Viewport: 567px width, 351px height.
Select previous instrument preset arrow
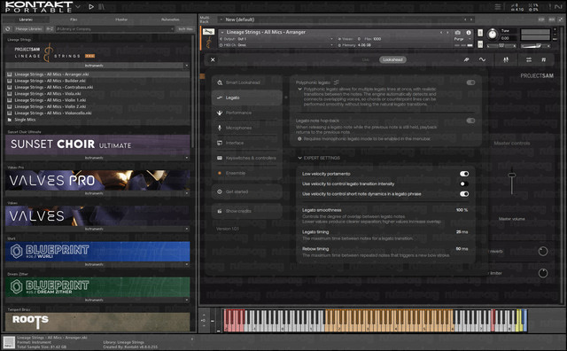(441, 33)
